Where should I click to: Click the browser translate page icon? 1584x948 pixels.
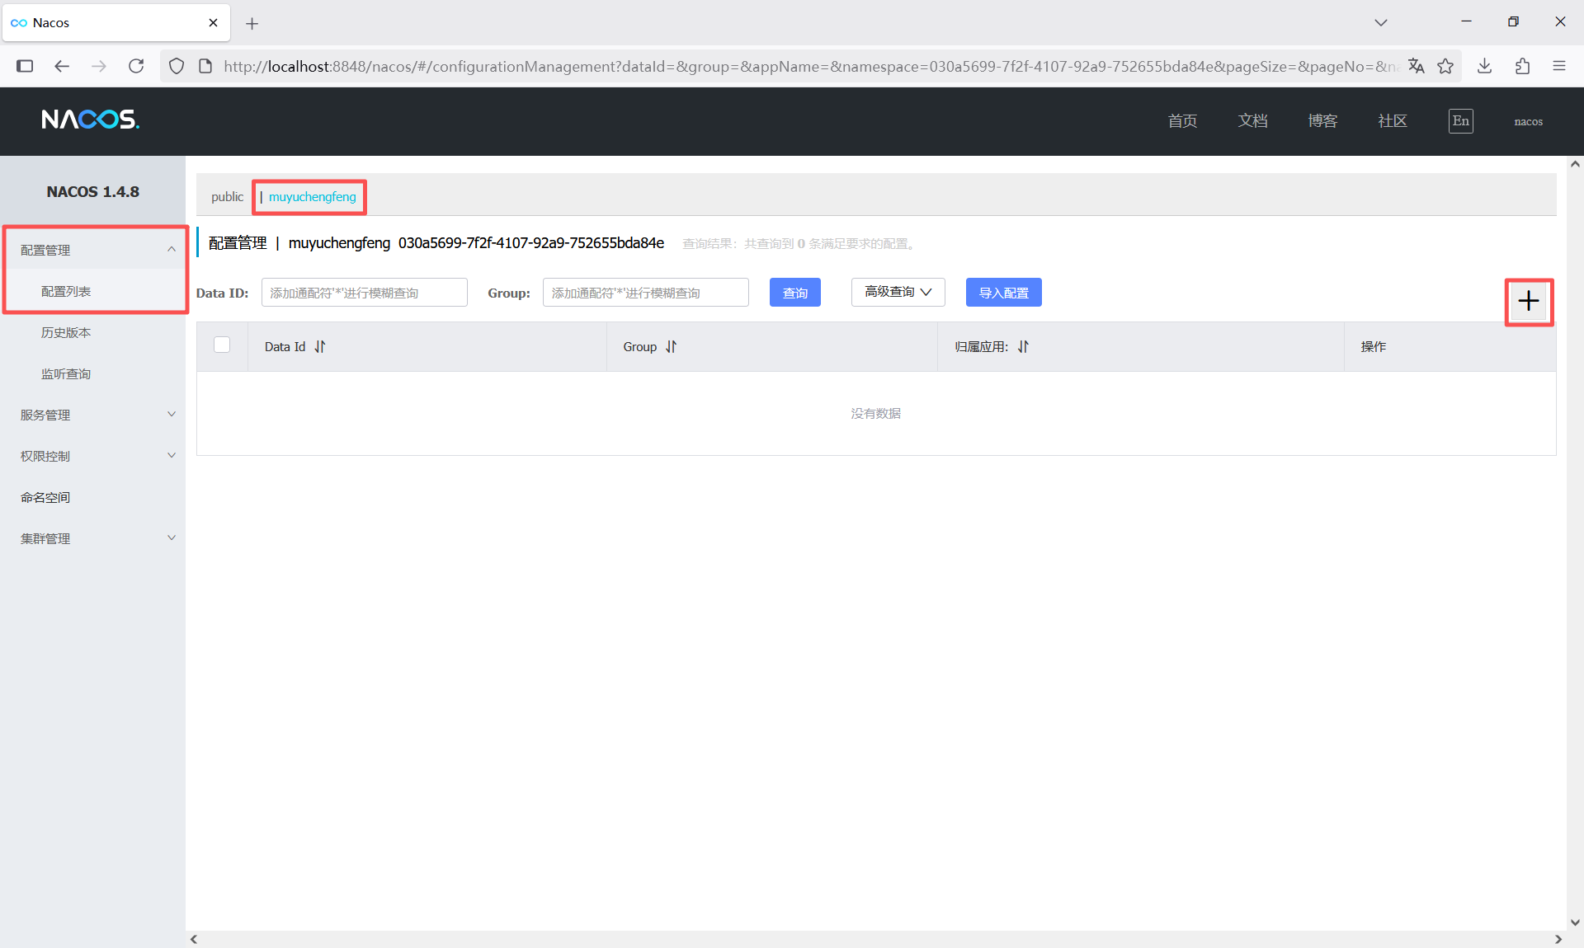[x=1416, y=66]
